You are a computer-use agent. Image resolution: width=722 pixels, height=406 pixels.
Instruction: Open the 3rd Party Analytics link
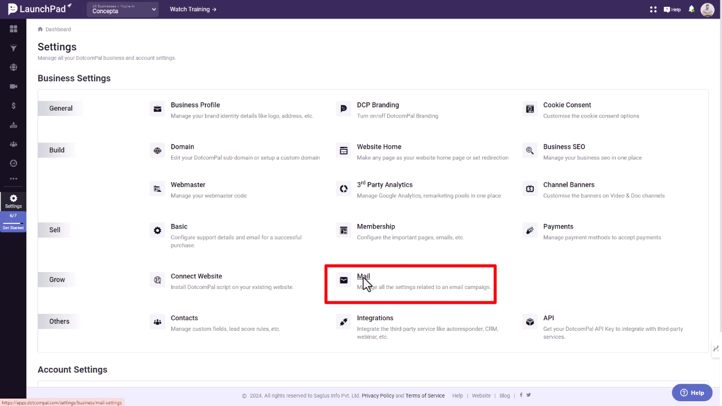[385, 184]
